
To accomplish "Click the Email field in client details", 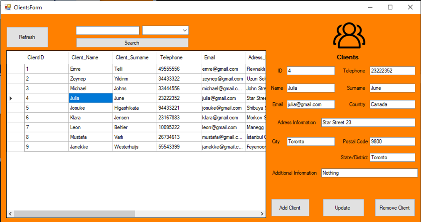I will [310, 104].
